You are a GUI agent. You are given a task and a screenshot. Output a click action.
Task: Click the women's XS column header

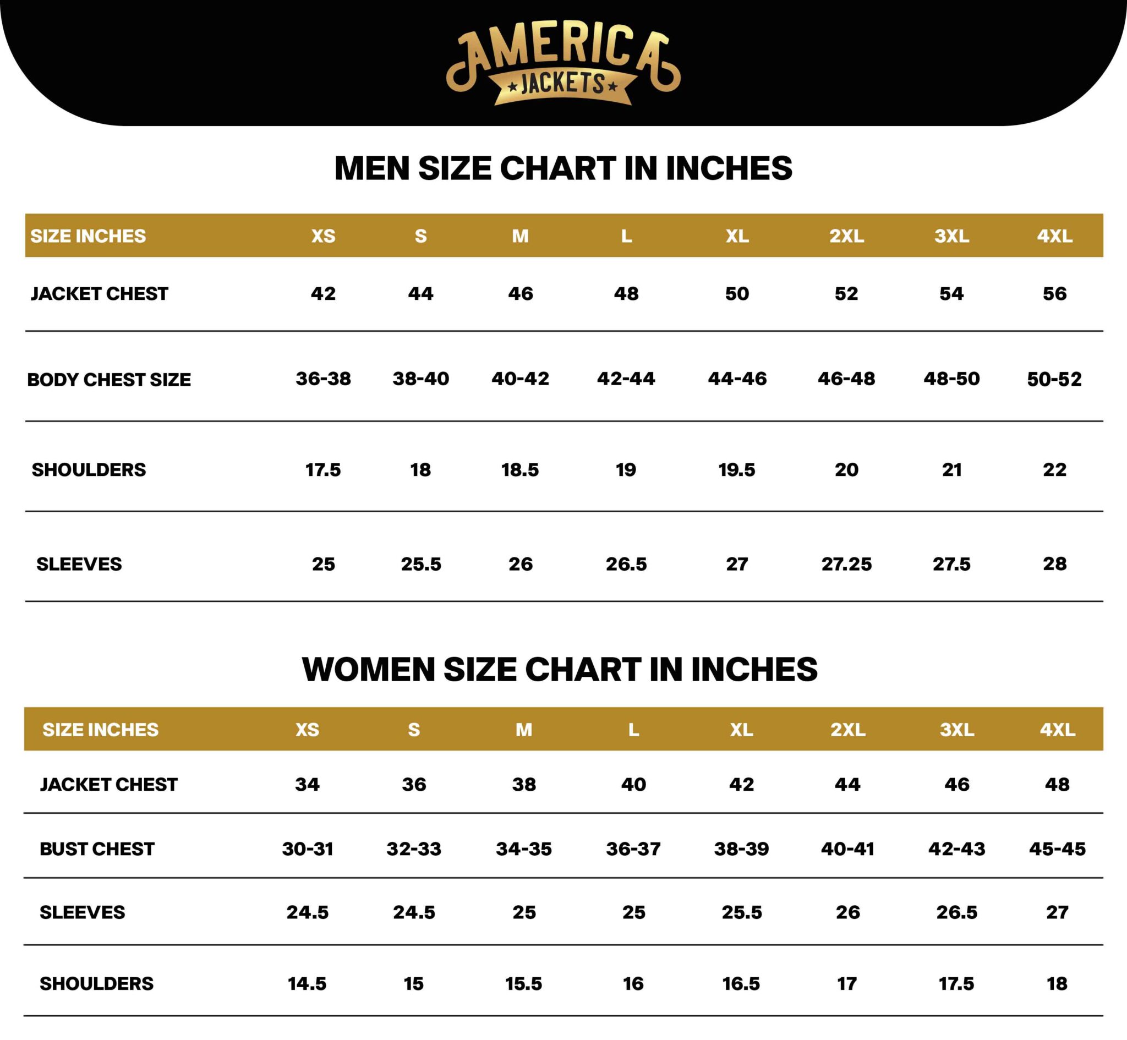pyautogui.click(x=307, y=729)
